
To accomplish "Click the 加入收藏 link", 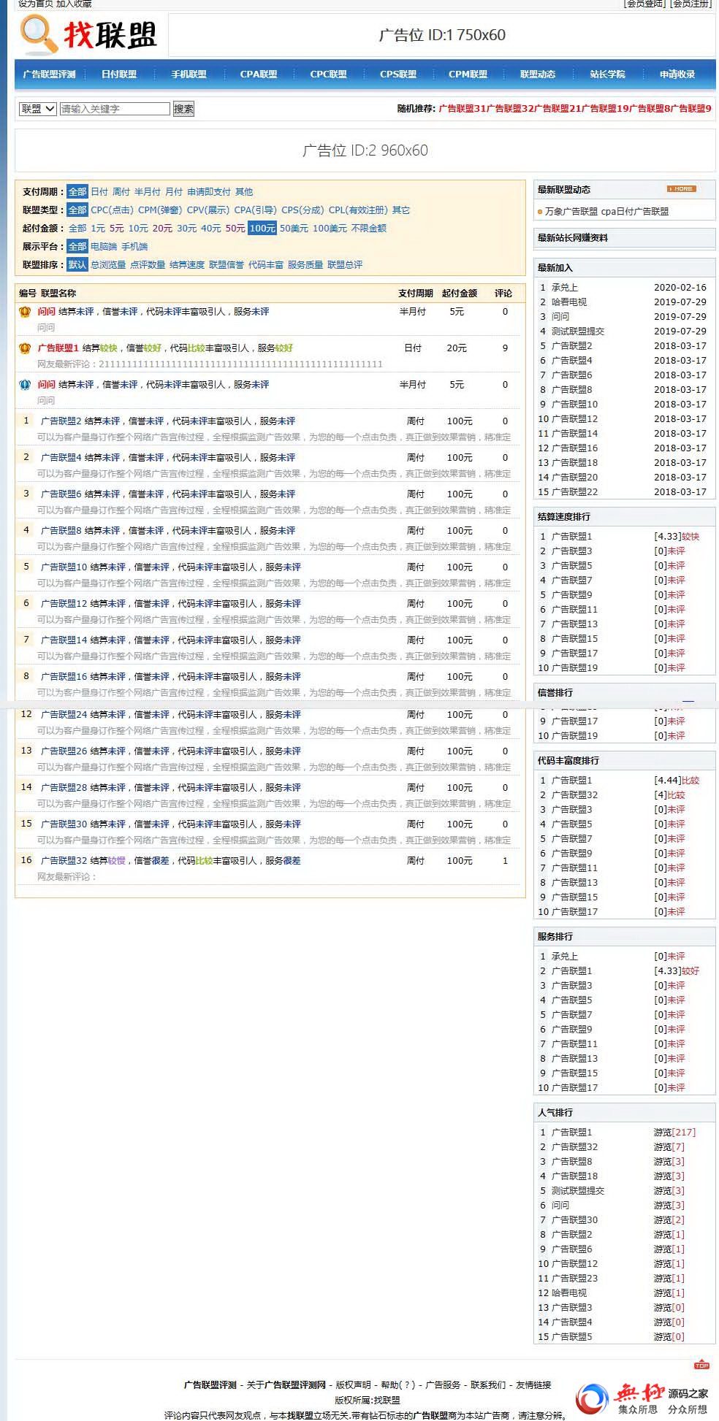I will (x=74, y=4).
